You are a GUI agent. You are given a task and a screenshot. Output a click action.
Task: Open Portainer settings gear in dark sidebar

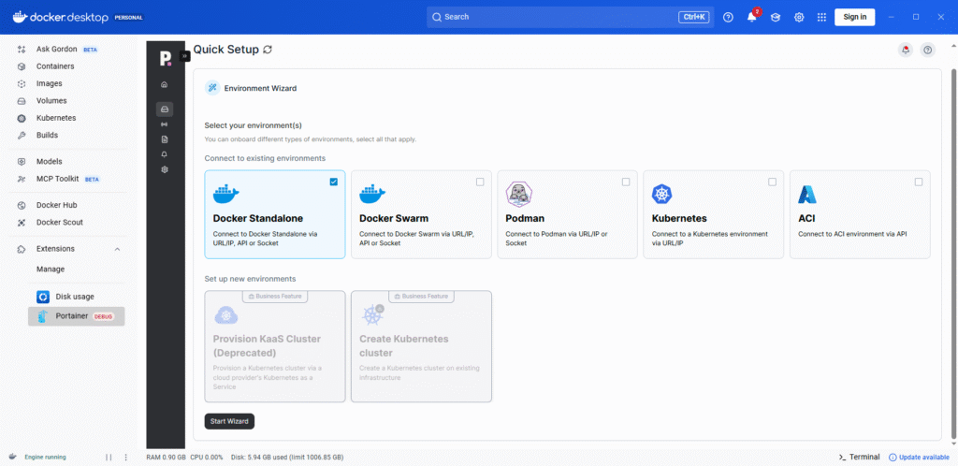click(x=165, y=169)
